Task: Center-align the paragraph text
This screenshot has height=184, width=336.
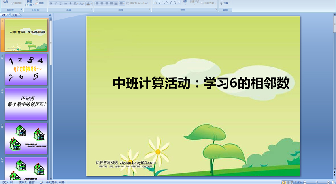Action: (x=102, y=4)
